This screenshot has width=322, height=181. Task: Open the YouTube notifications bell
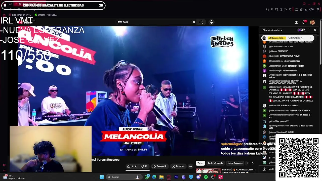point(304,22)
